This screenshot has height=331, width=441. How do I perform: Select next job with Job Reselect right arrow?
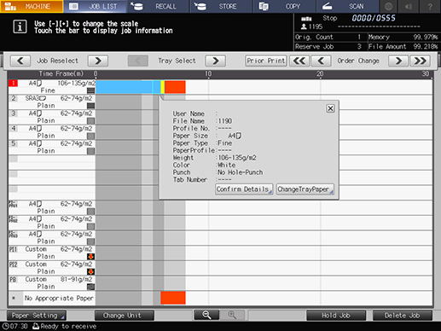(x=98, y=61)
